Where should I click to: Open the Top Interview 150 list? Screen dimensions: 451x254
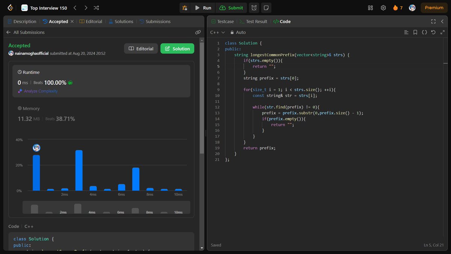44,8
